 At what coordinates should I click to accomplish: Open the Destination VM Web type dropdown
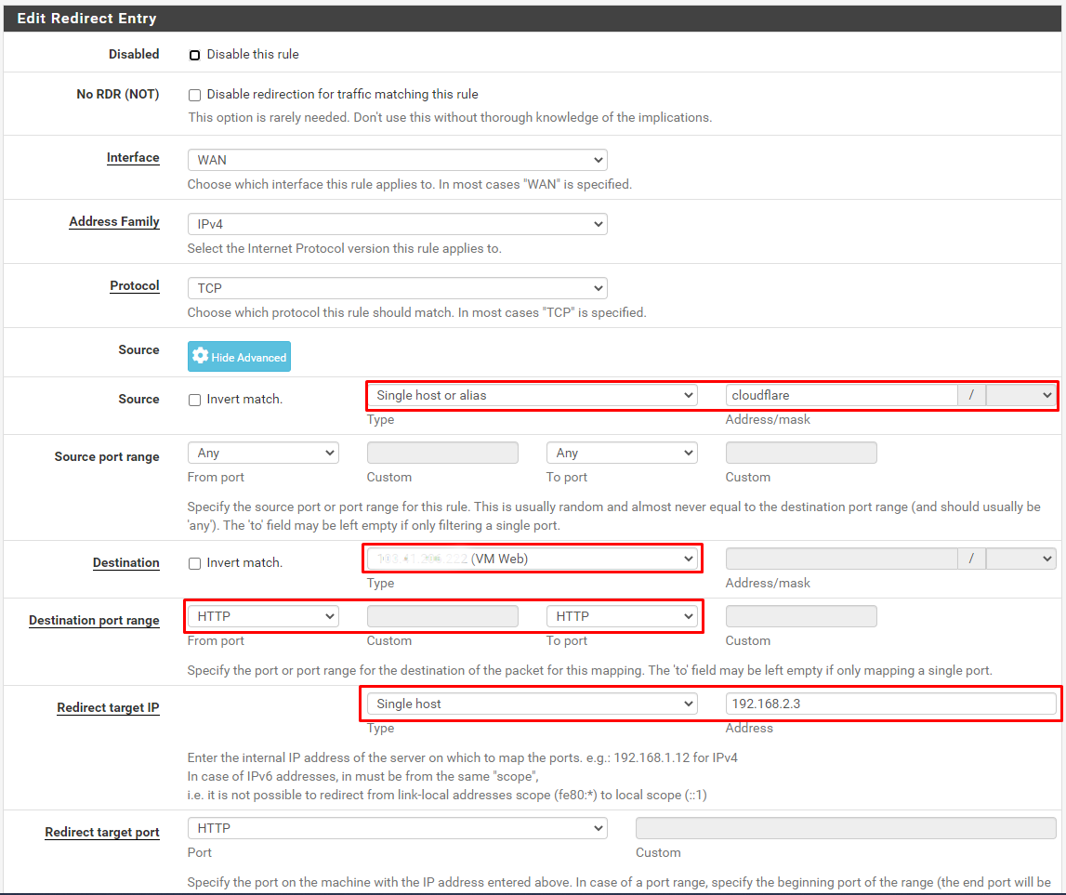tap(532, 559)
